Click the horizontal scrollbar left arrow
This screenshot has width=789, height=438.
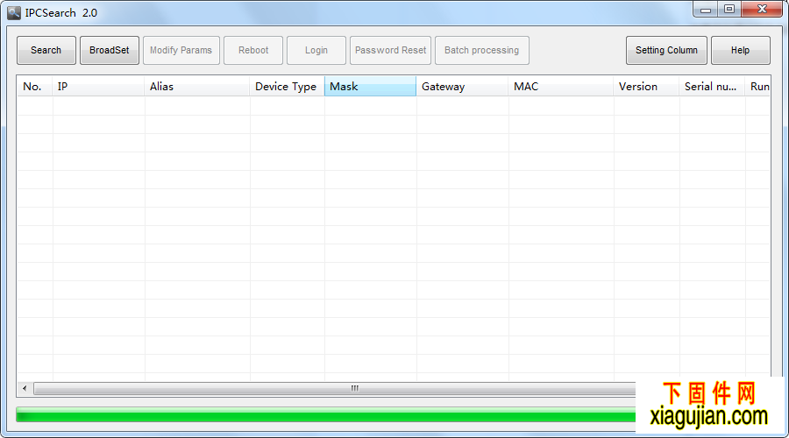coord(25,388)
